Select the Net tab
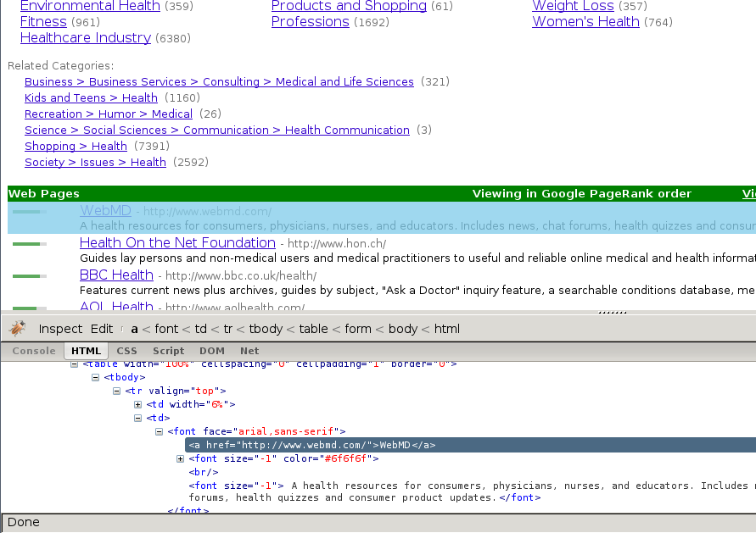This screenshot has height=533, width=756. (x=249, y=351)
